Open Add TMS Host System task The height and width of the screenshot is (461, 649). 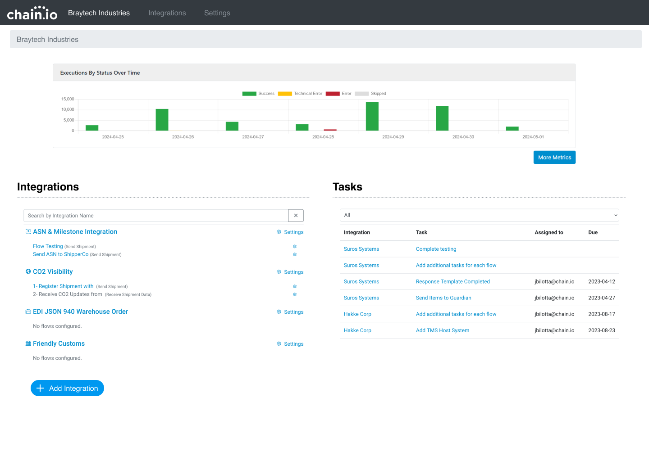pyautogui.click(x=443, y=330)
